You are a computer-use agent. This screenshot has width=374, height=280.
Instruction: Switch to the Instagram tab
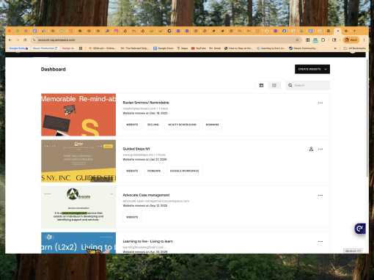117,31
